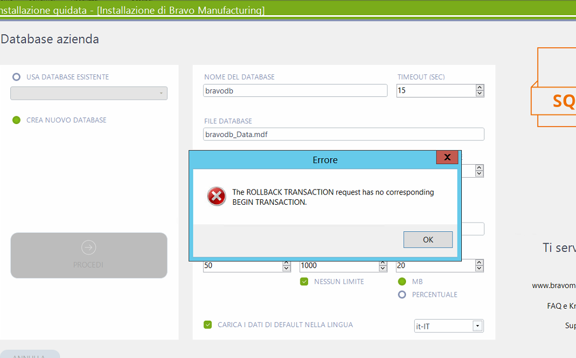Click the field showing value 1000
This screenshot has width=576, height=358.
pos(339,265)
